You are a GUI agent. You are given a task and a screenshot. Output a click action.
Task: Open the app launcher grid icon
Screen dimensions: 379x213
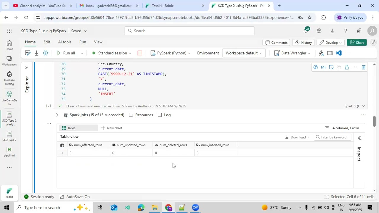pos(9,31)
